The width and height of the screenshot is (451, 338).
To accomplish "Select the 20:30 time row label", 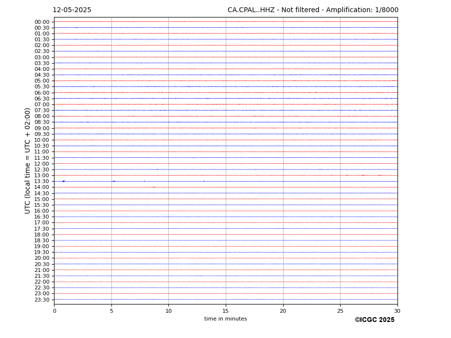I will pos(42,264).
